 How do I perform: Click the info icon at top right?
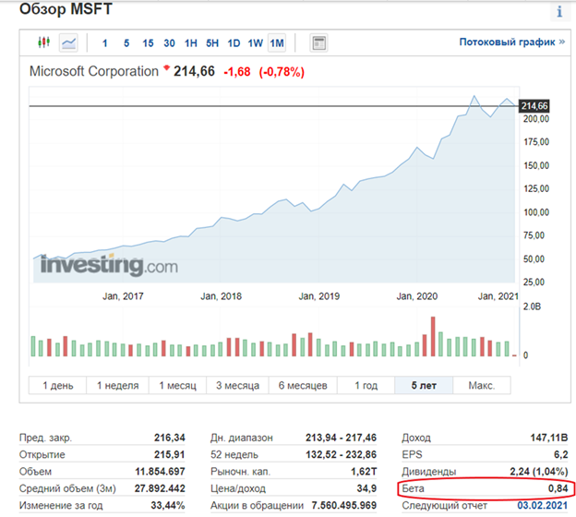[559, 11]
